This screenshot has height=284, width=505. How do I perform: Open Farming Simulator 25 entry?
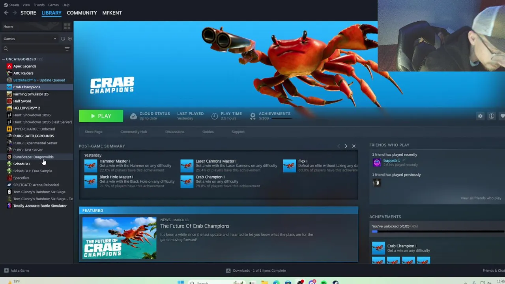click(31, 94)
